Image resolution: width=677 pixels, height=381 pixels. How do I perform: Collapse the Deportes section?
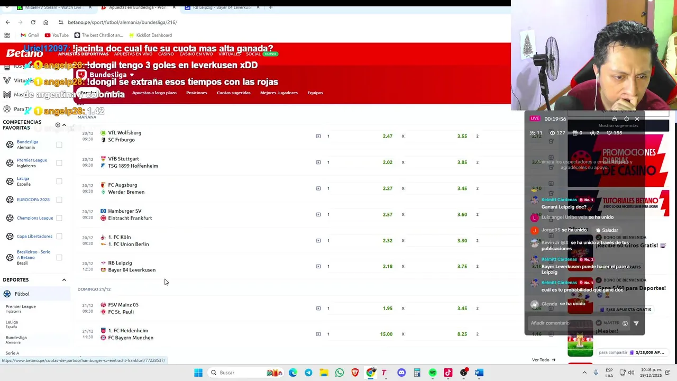[64, 280]
